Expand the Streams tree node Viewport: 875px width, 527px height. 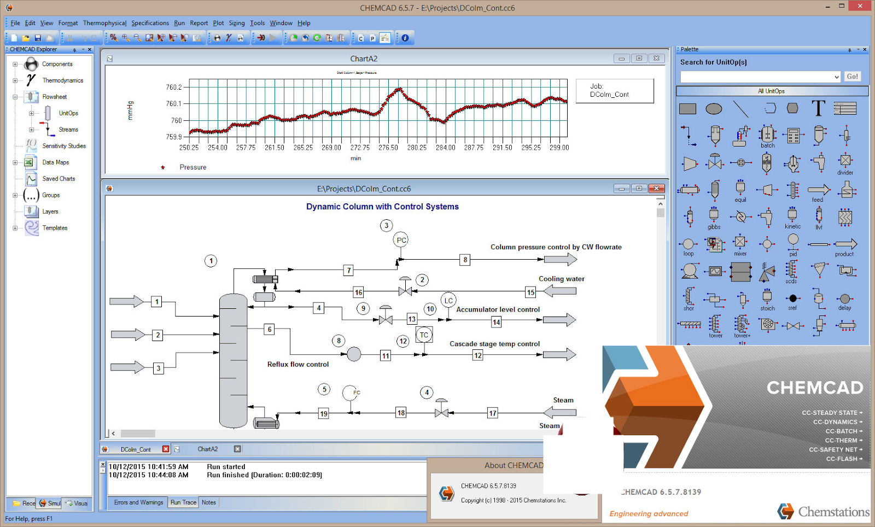pos(31,130)
